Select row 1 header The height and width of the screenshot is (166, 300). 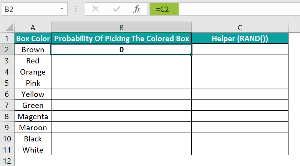click(7, 38)
